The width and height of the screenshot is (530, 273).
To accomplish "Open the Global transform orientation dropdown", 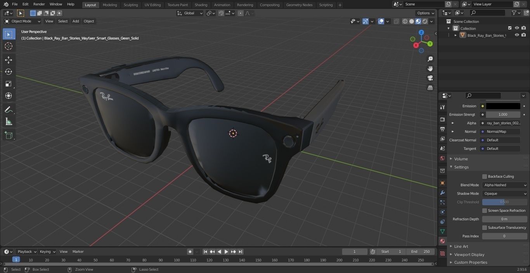I will (x=190, y=13).
